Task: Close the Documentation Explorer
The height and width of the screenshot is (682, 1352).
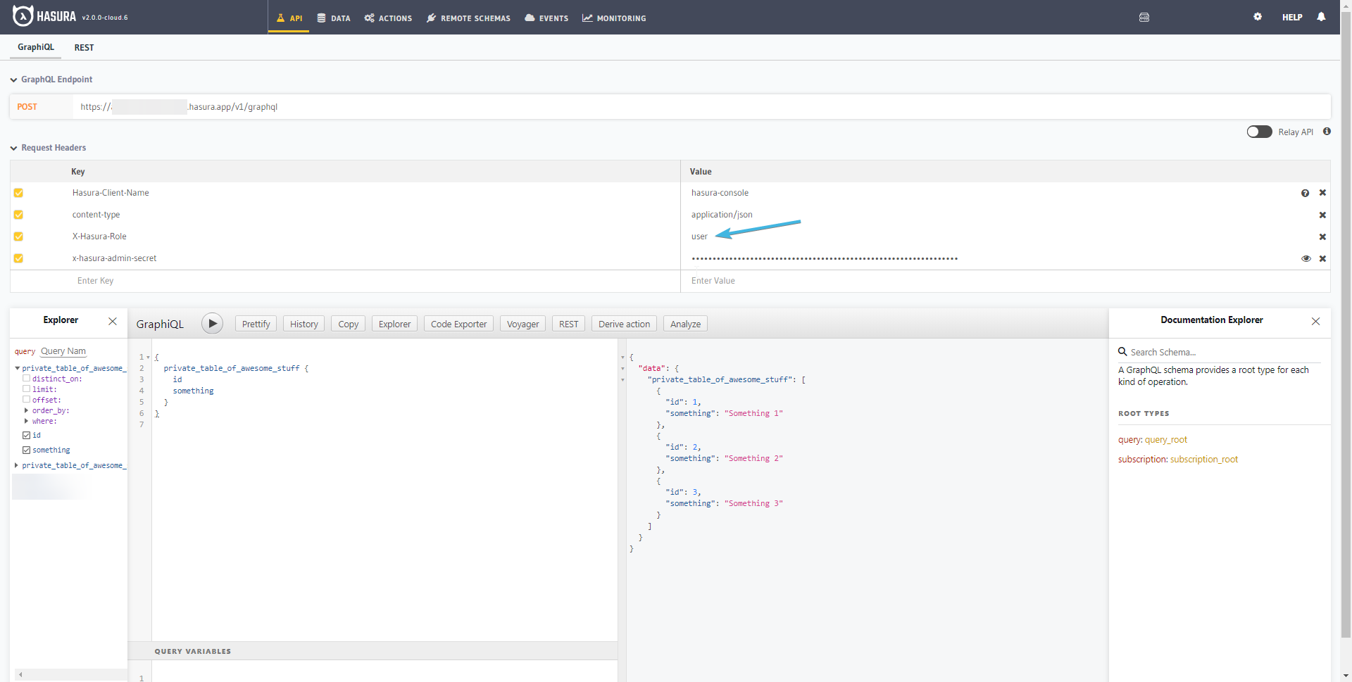Action: coord(1315,321)
